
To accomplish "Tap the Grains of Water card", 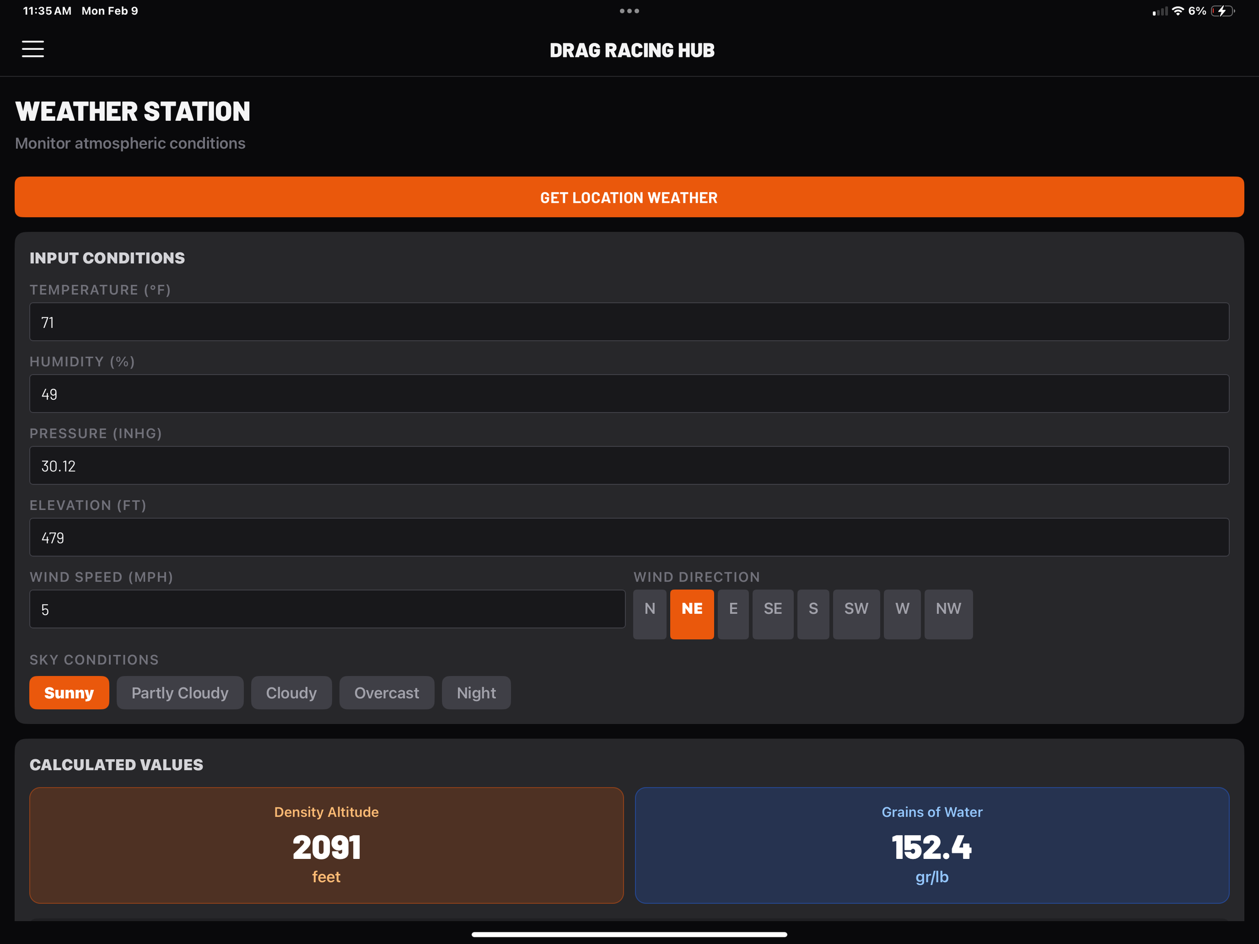I will (x=932, y=845).
